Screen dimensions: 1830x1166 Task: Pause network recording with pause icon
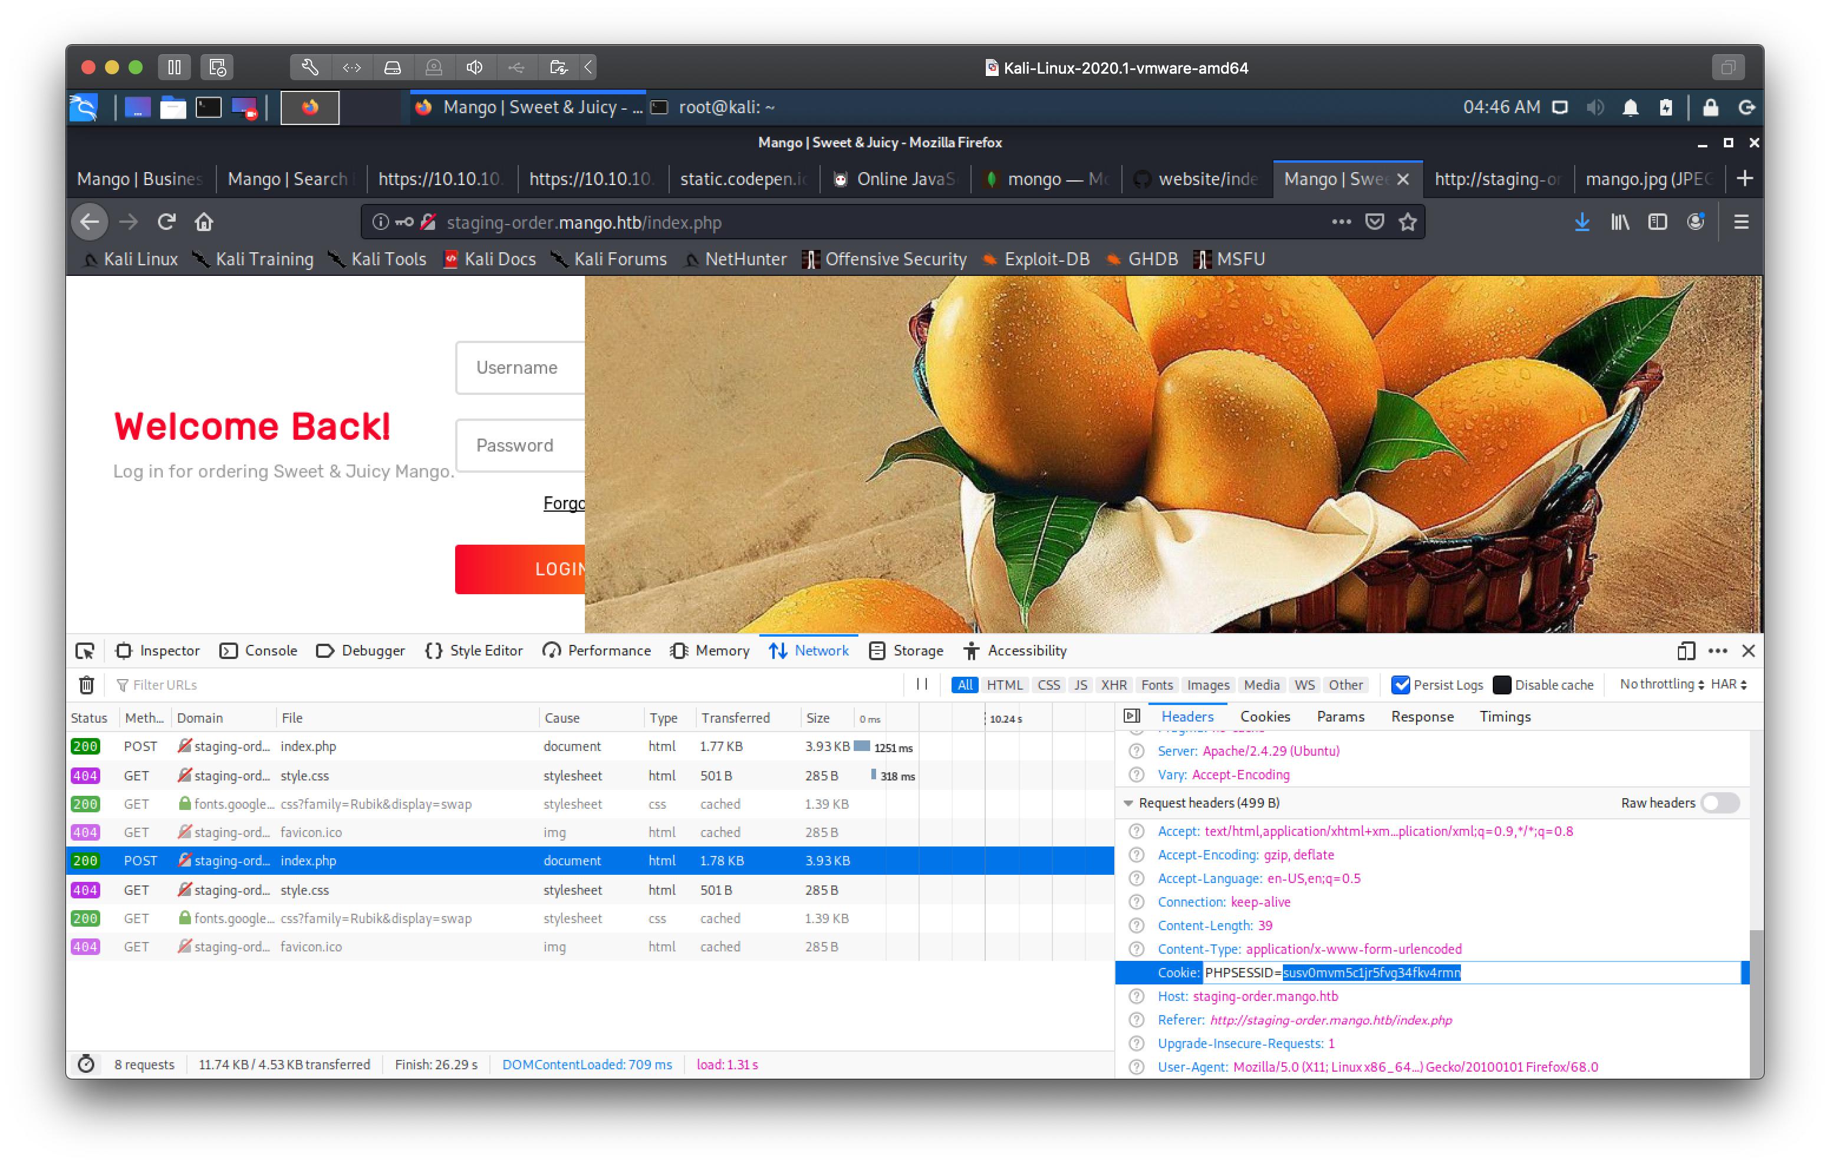pos(922,684)
